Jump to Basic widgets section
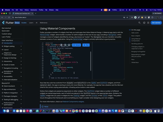Viewport: 163px width, 122px height. pos(135,36)
